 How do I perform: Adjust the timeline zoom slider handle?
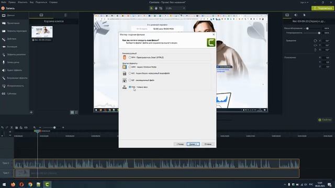(54, 127)
